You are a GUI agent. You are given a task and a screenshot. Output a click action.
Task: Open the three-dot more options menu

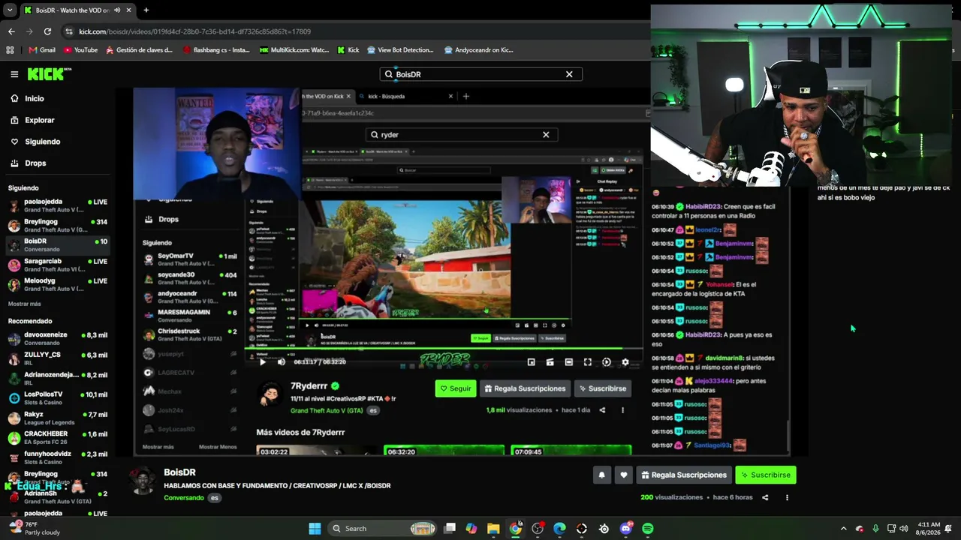tap(787, 497)
